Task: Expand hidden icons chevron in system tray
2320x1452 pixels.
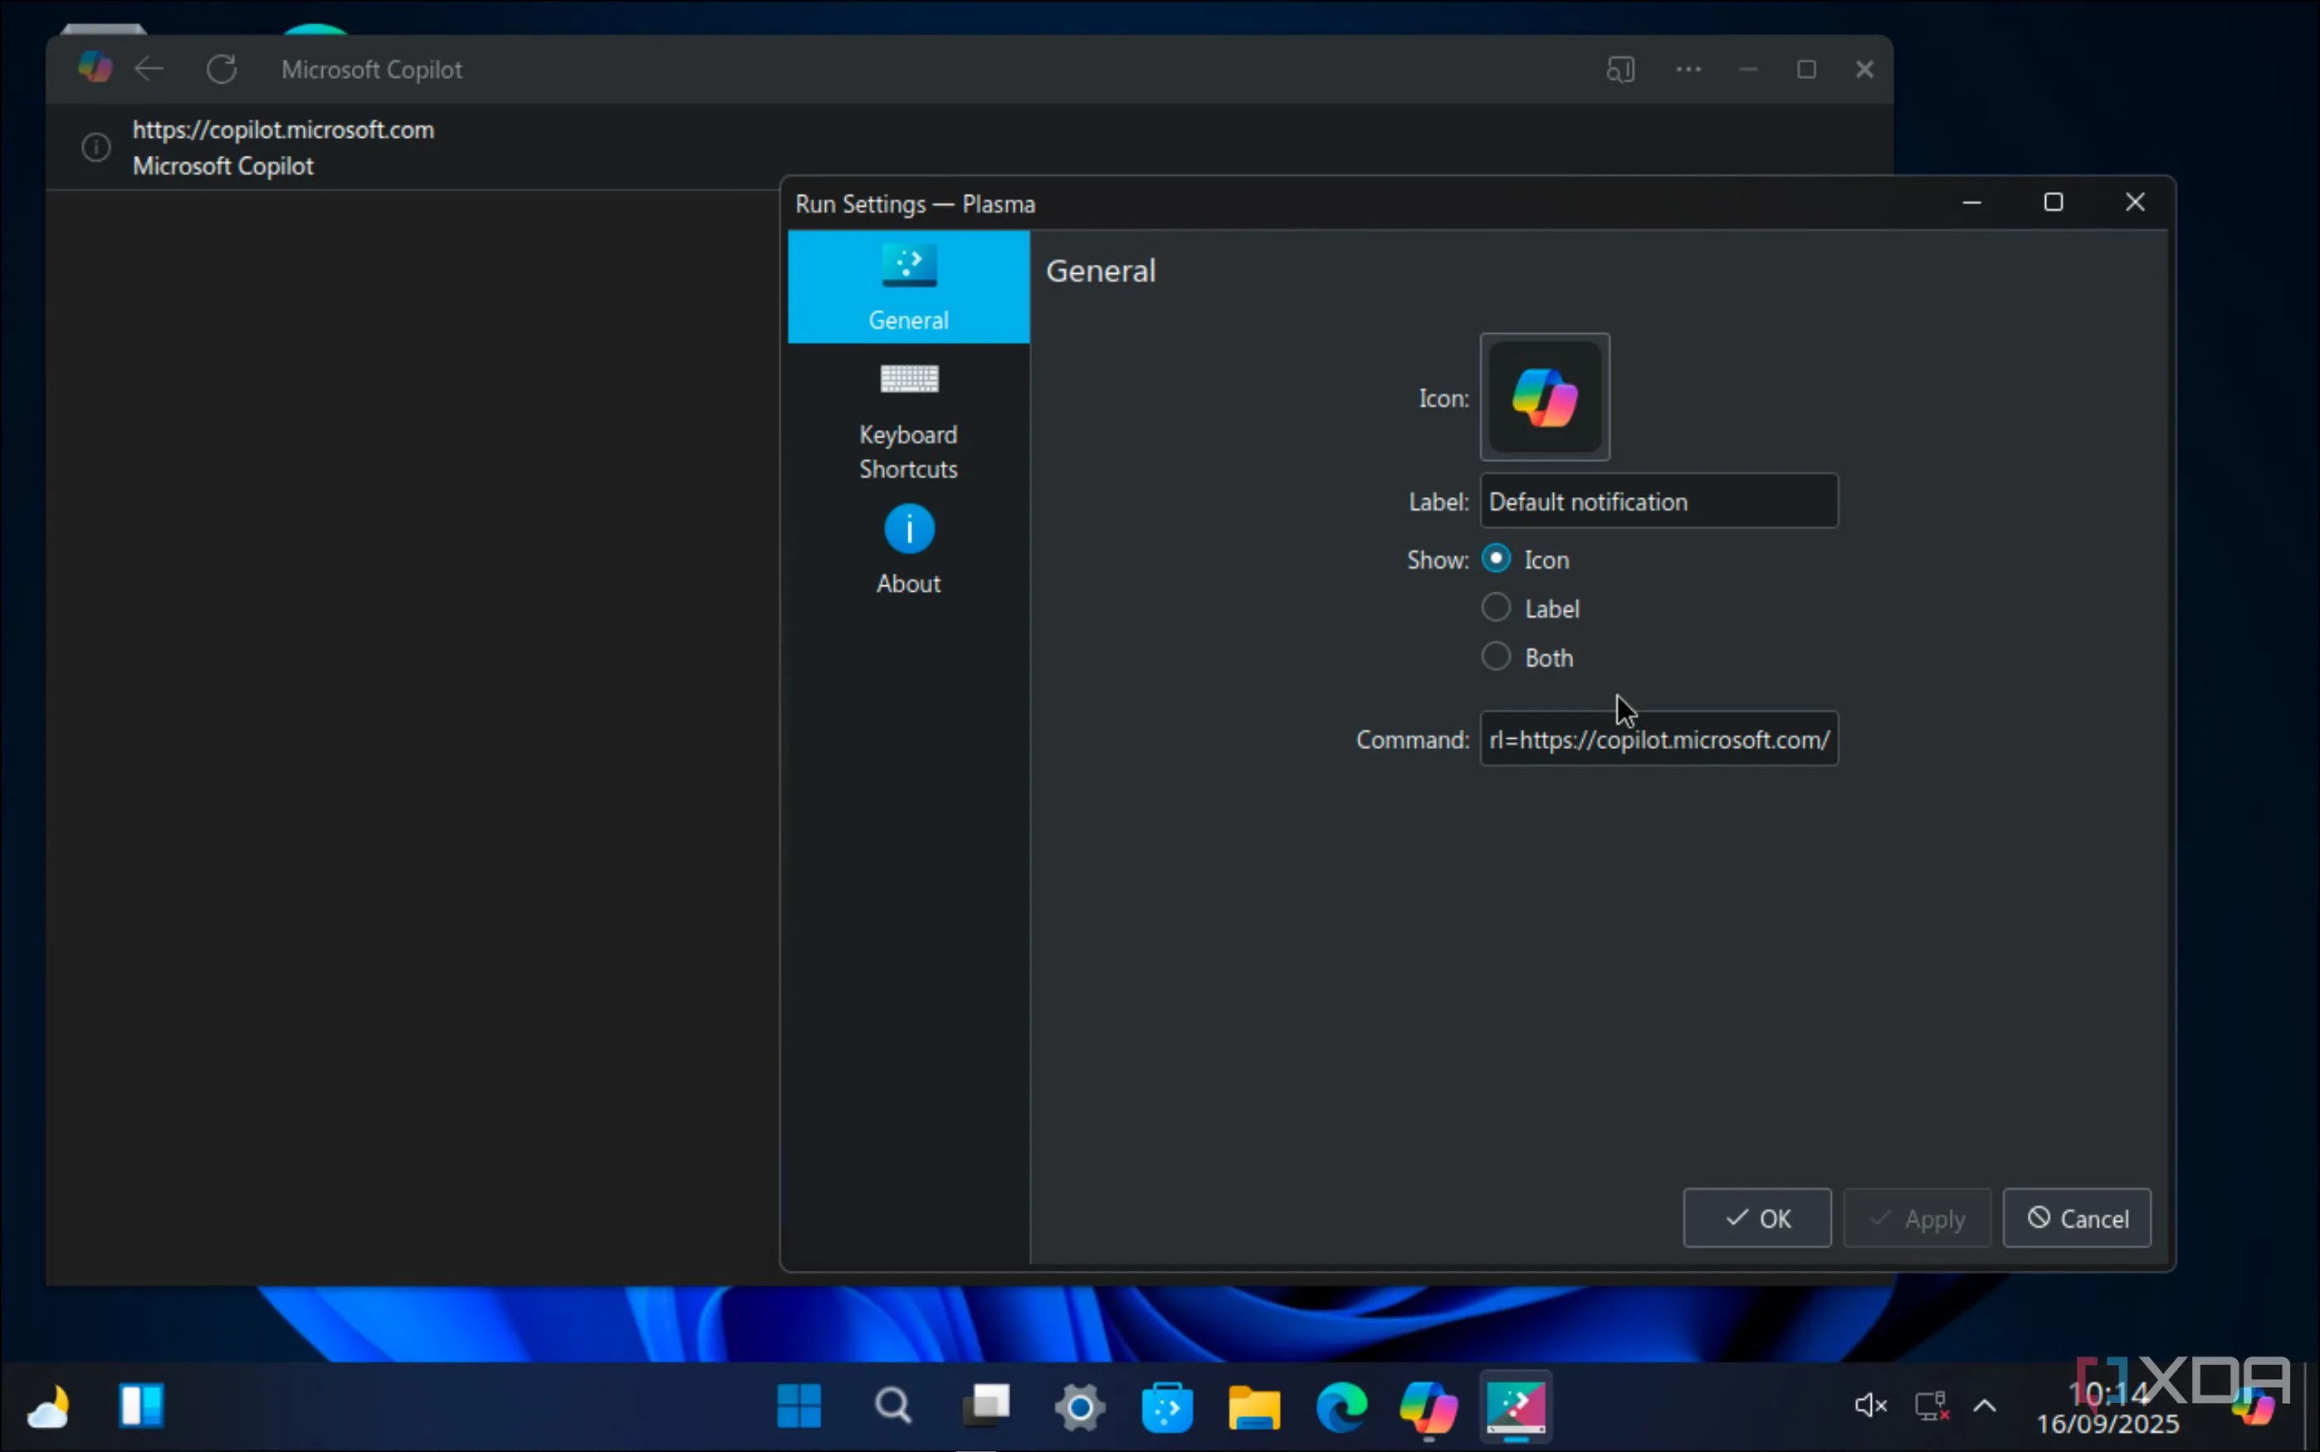Action: click(x=1985, y=1406)
